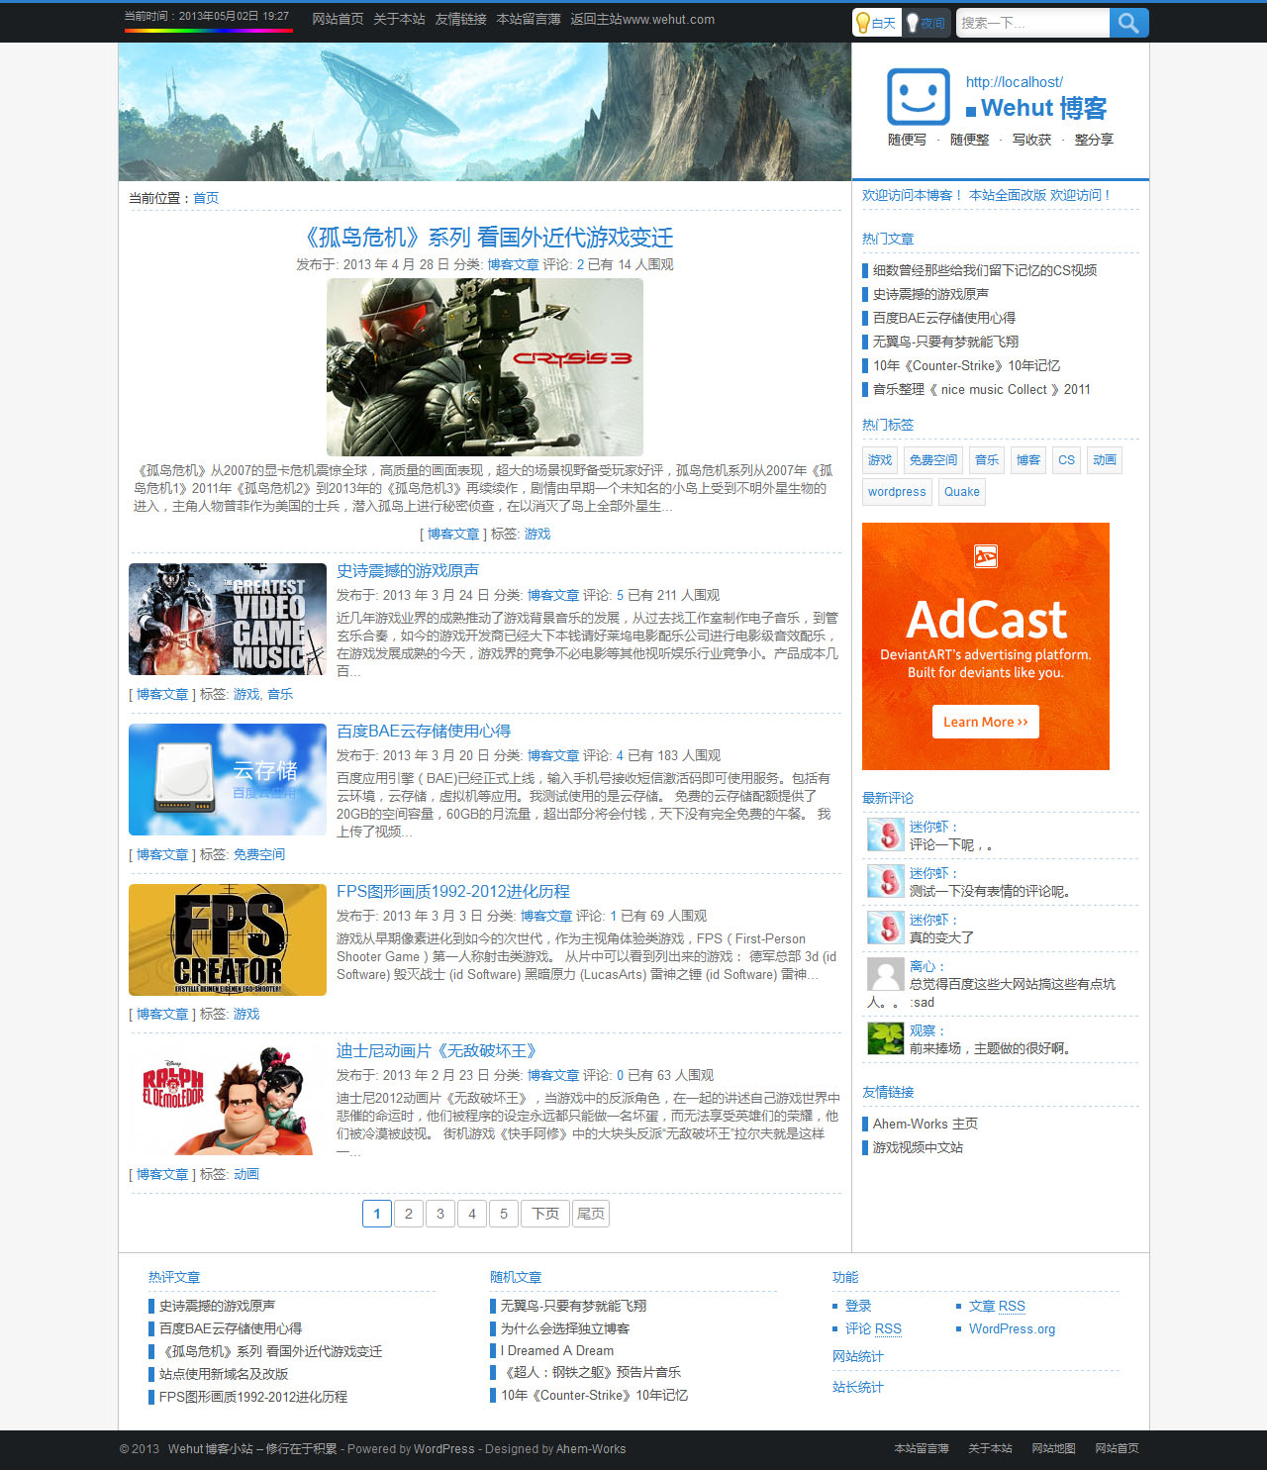Click the 登录 login link
Image resolution: width=1267 pixels, height=1470 pixels.
858,1306
